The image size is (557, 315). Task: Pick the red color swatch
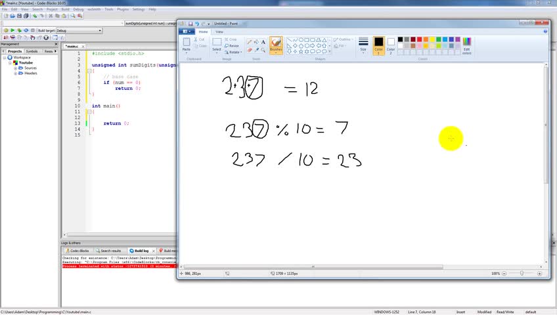(420, 39)
